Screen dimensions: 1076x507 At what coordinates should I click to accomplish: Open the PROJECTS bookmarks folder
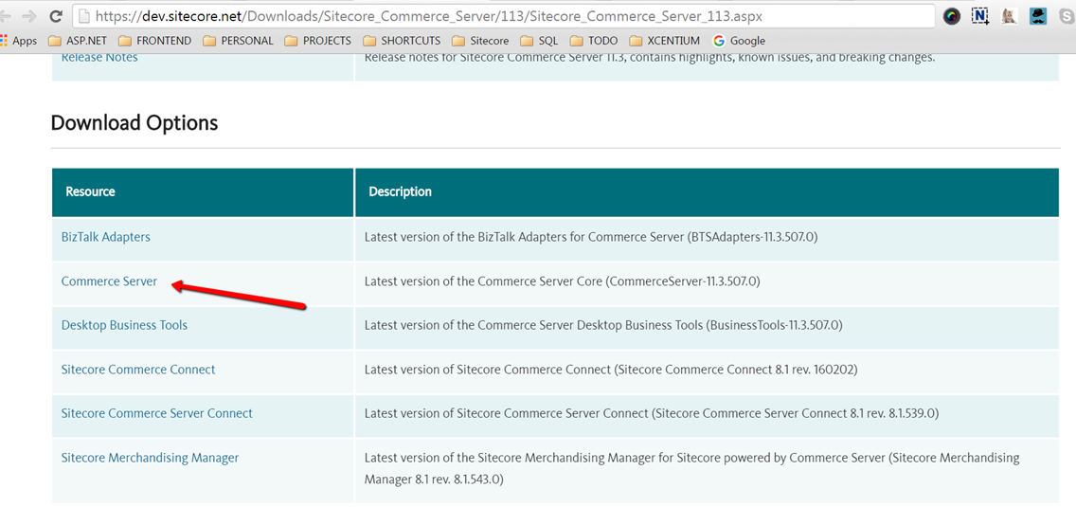pos(317,41)
